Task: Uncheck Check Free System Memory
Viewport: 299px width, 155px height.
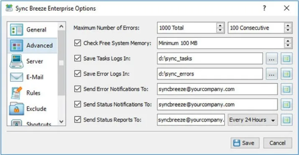Action: pos(78,43)
